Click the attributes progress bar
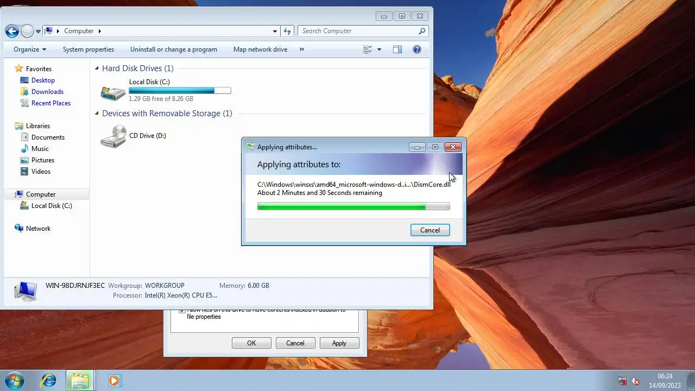Screen dimensions: 695x391 [x=353, y=206]
